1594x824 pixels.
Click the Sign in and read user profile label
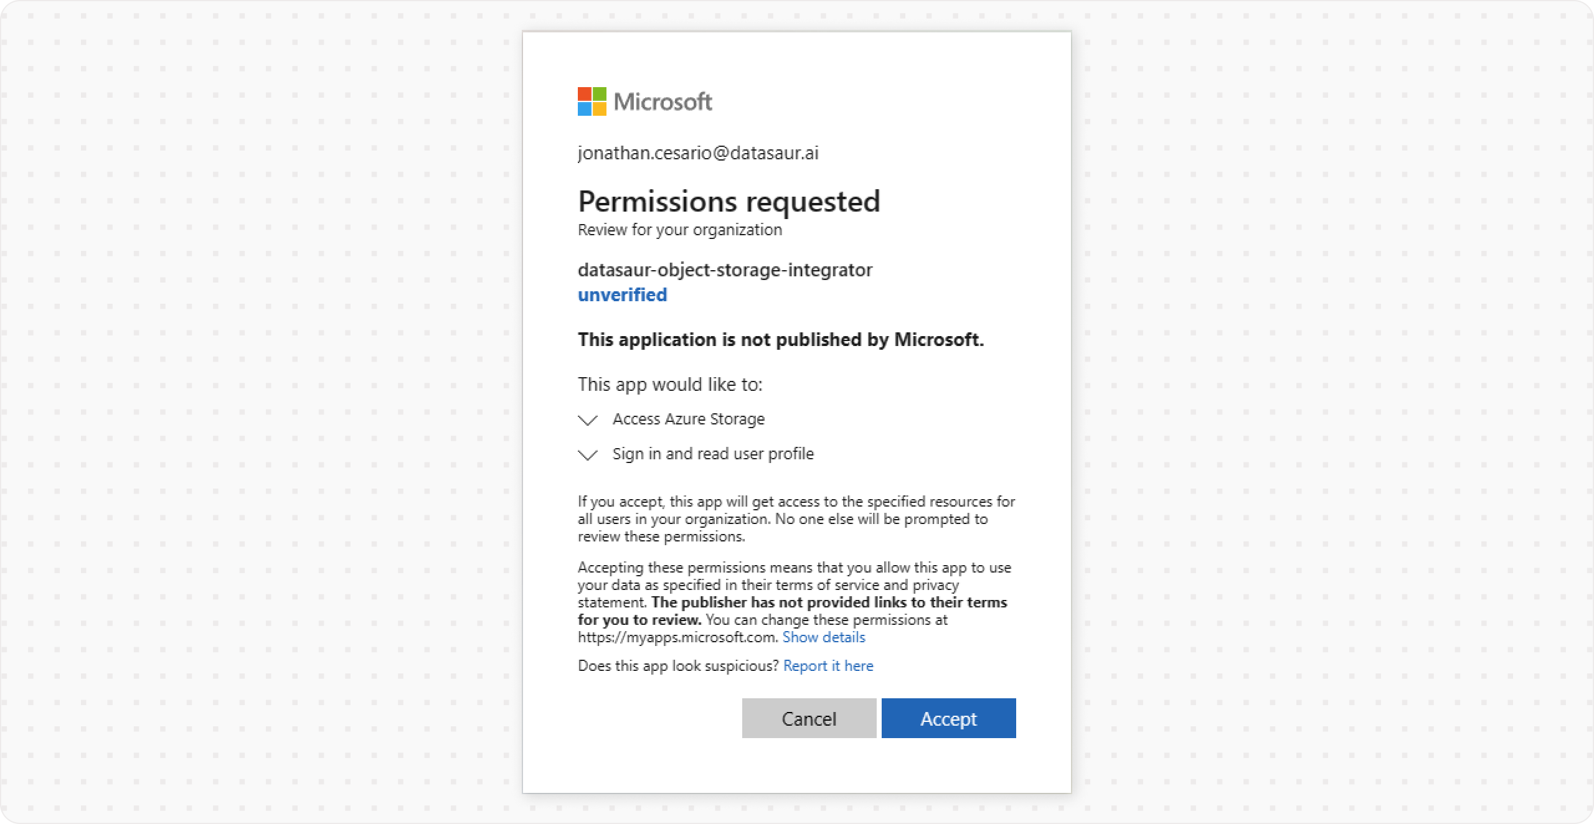[x=713, y=454]
